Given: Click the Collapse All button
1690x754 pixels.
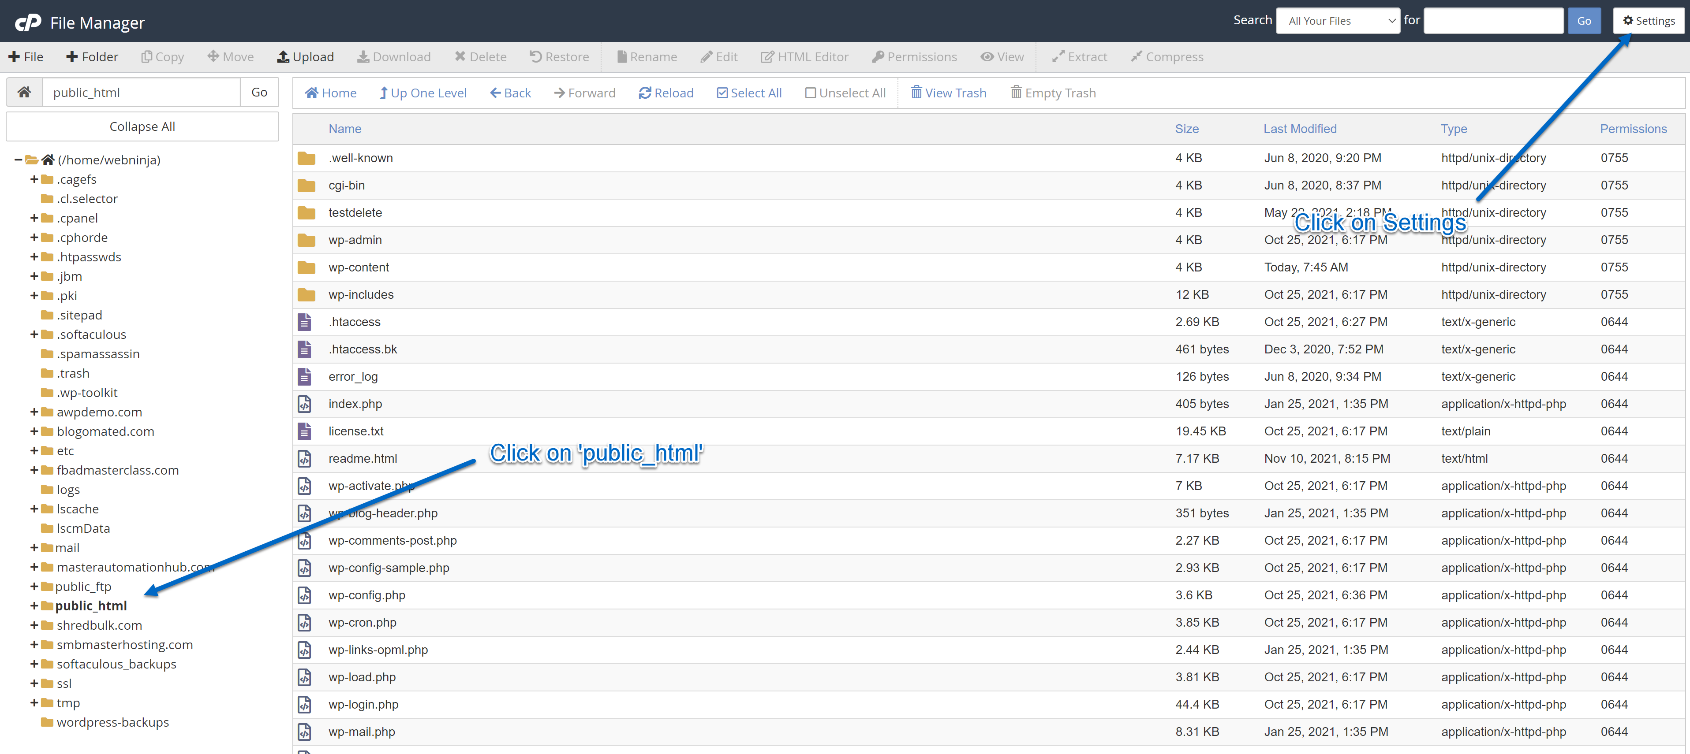Looking at the screenshot, I should click(142, 126).
